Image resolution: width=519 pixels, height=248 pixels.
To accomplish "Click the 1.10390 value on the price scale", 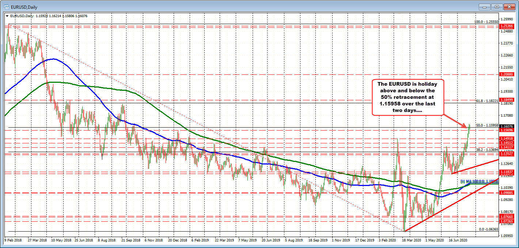I will click(507, 187).
